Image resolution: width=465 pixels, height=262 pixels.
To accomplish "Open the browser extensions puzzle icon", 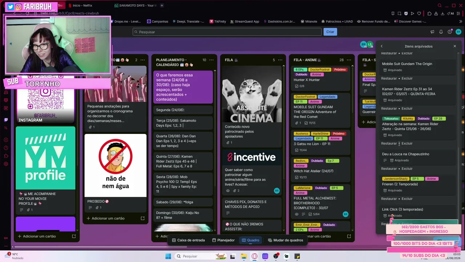I will click(429, 13).
